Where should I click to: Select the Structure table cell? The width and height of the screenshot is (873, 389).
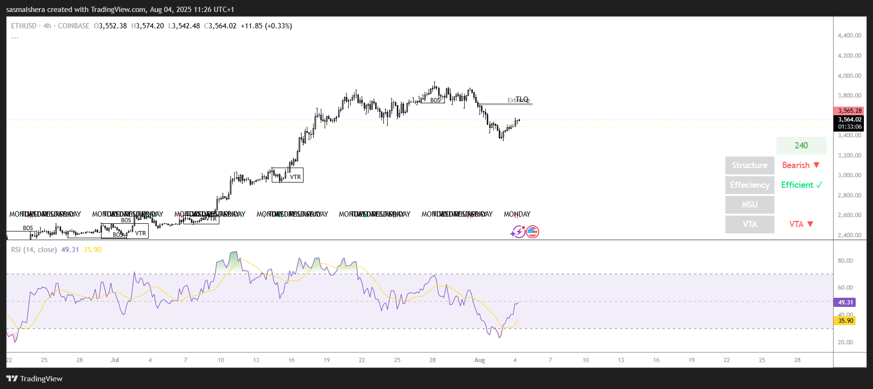[x=749, y=165]
